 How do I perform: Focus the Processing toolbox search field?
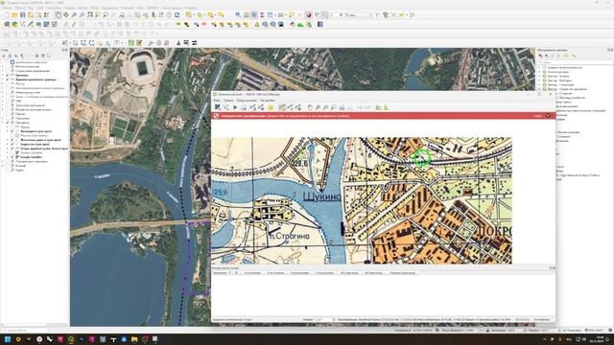click(x=575, y=62)
